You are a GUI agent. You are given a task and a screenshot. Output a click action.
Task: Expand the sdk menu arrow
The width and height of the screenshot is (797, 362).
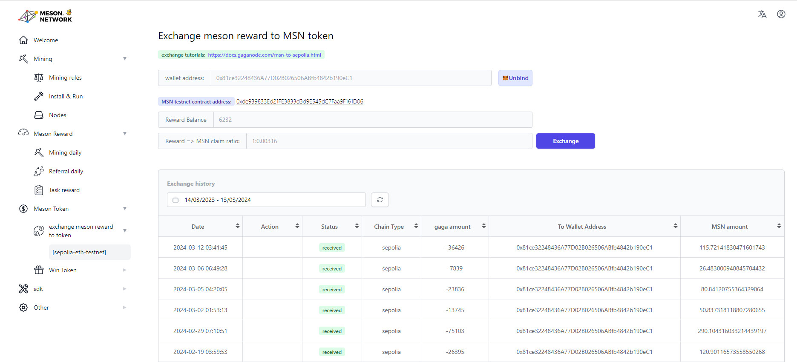tap(125, 289)
